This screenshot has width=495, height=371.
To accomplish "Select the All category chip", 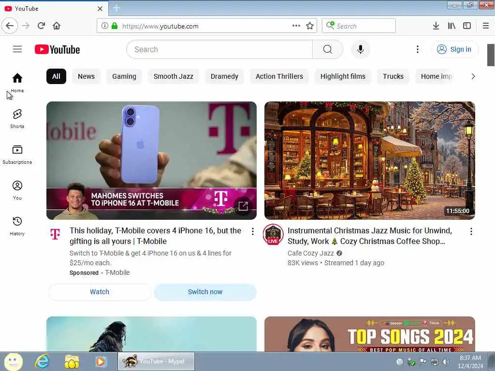I will [56, 76].
